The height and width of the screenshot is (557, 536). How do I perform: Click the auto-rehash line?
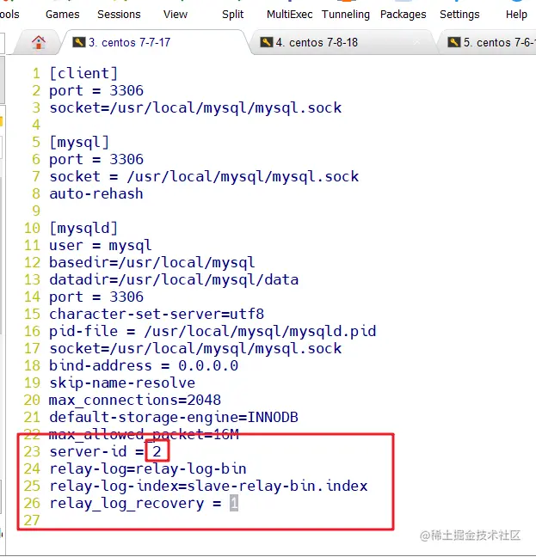(x=96, y=194)
